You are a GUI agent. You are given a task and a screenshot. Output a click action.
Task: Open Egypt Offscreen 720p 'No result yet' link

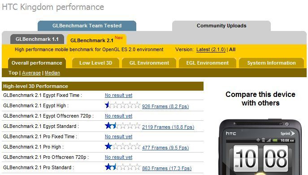[x=118, y=116]
